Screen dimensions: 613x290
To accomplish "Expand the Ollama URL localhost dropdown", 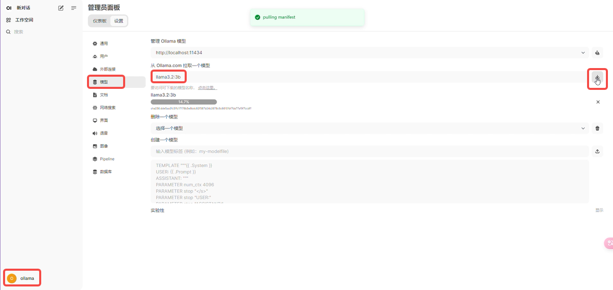I will 583,53.
